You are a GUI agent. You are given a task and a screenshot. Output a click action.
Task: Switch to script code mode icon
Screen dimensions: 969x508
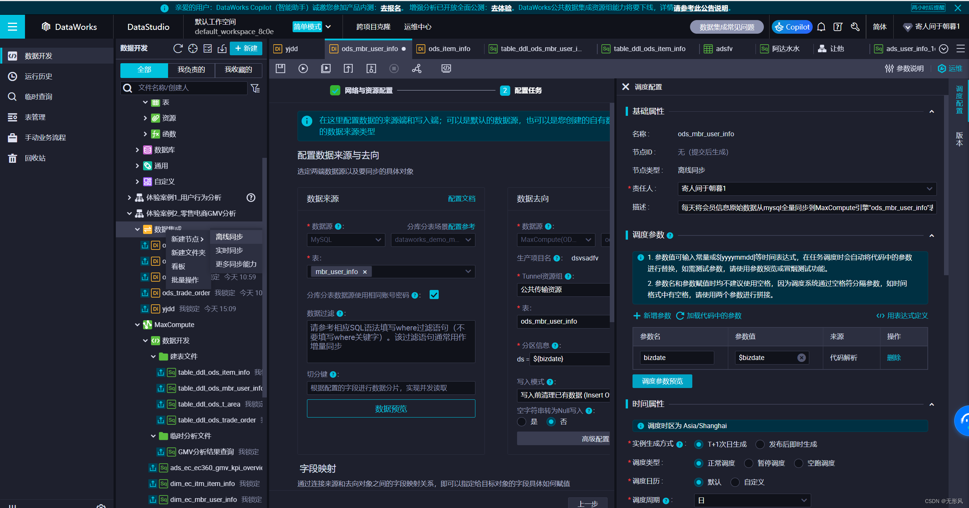pos(446,69)
